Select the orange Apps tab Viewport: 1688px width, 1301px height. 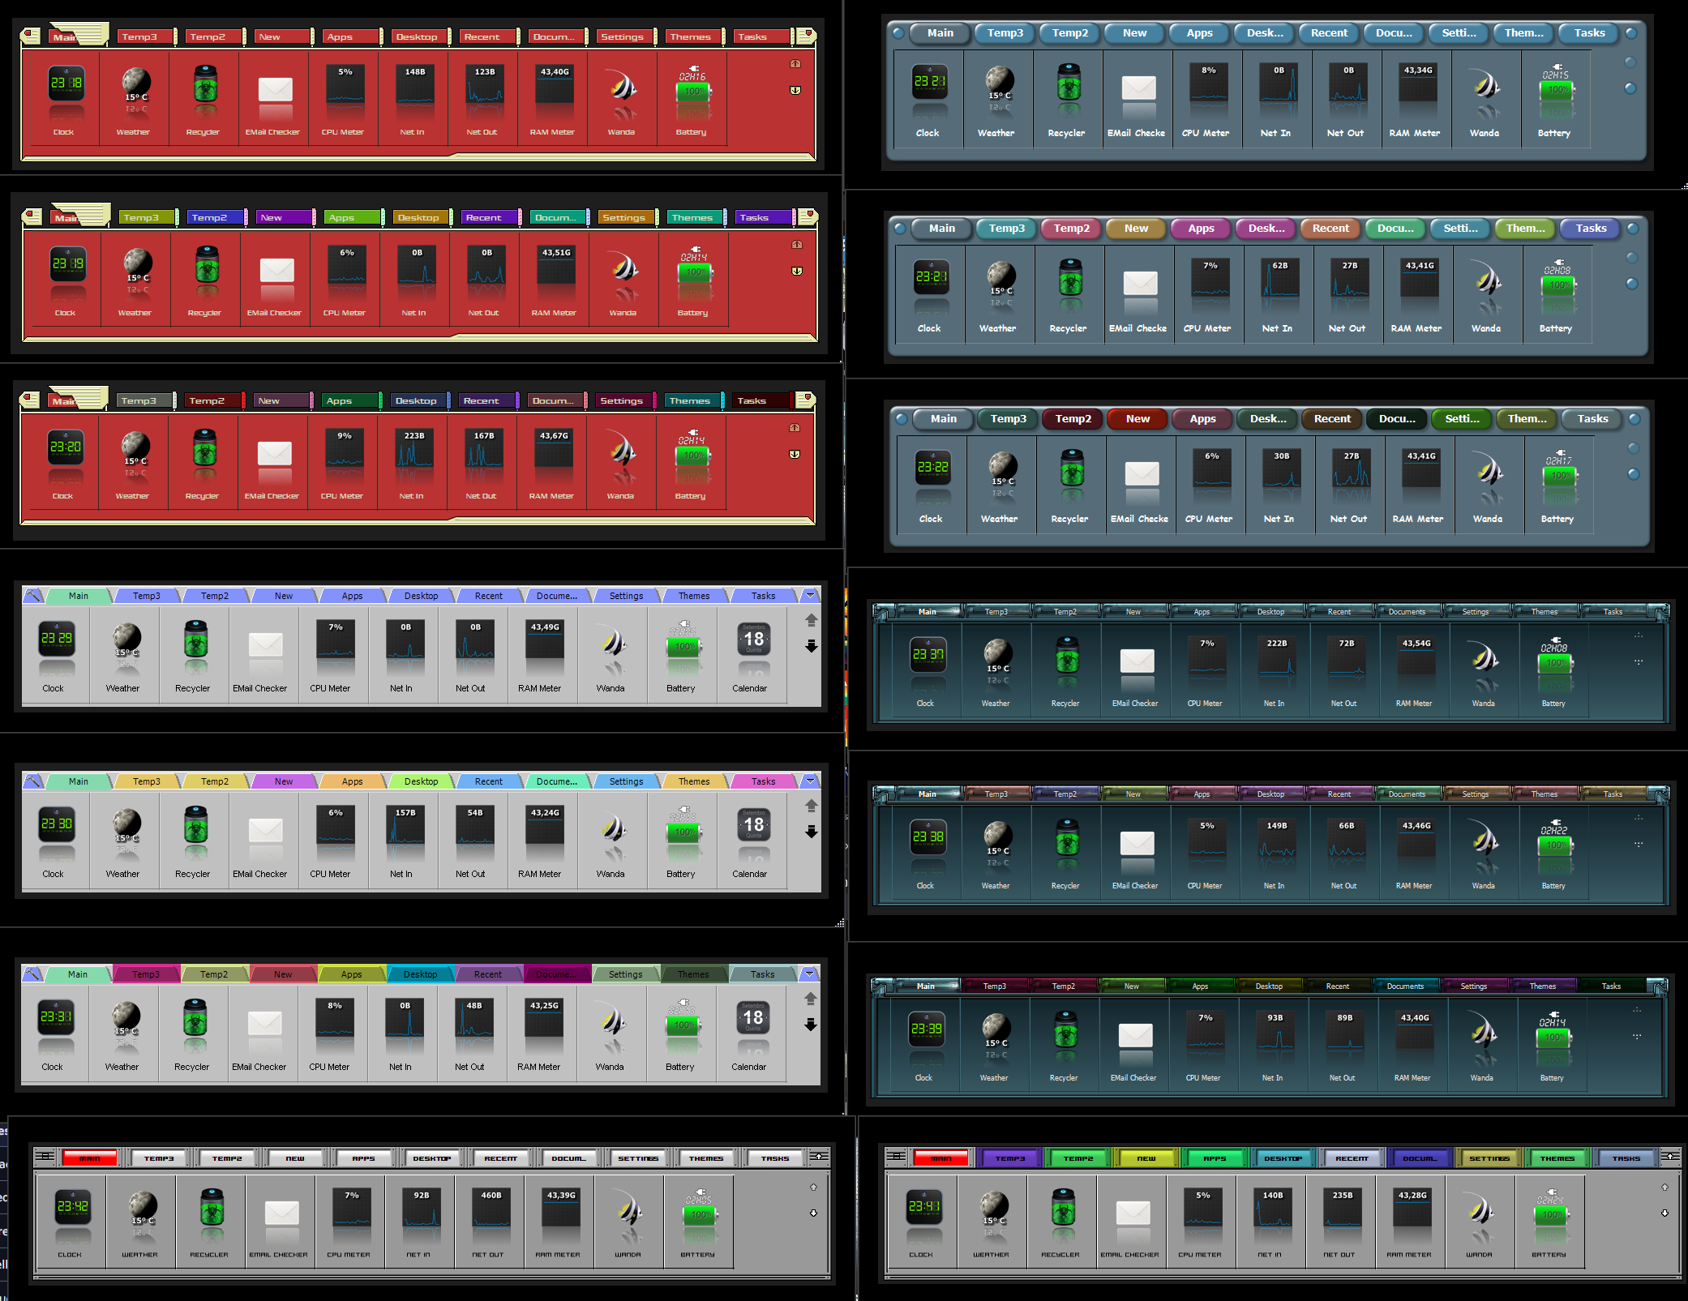pos(352,781)
